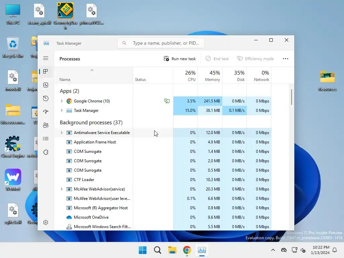Viewport: 344px width, 258px height.
Task: Select the Resources folder on desktop
Action: click(327, 80)
